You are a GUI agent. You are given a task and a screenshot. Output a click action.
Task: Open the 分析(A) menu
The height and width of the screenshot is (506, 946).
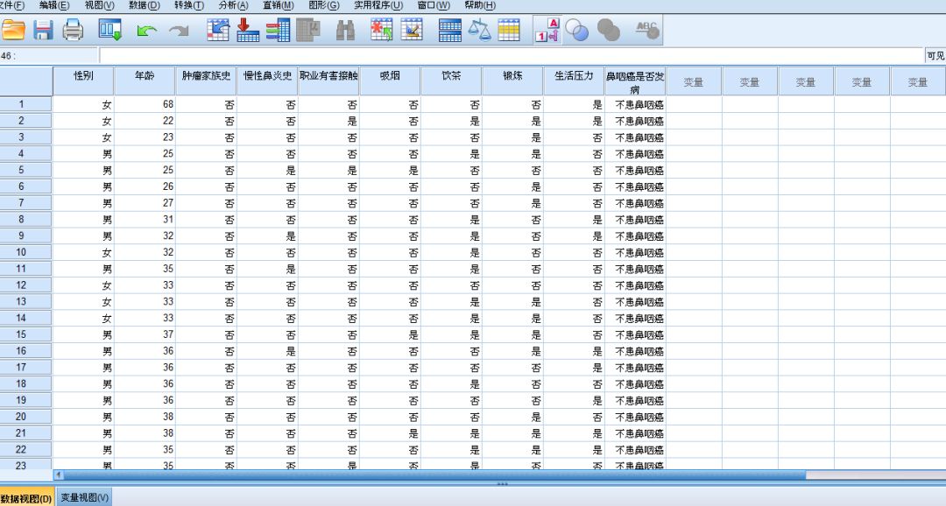click(x=234, y=5)
